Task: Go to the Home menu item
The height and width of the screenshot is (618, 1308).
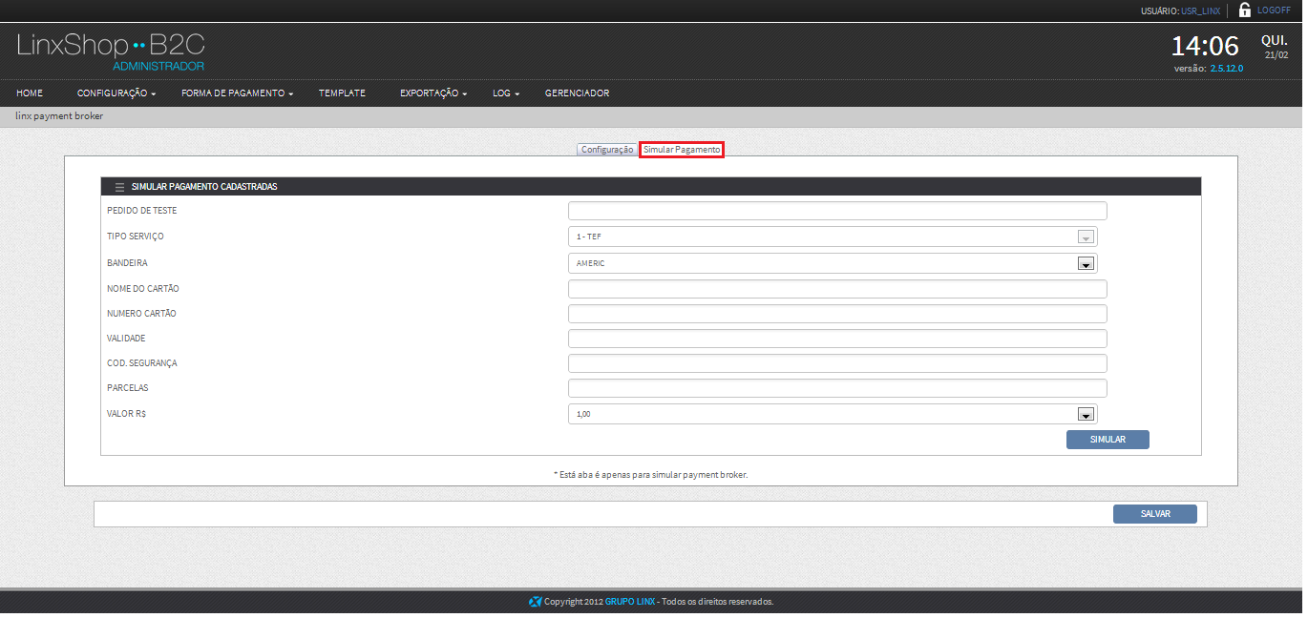Action: 30,93
